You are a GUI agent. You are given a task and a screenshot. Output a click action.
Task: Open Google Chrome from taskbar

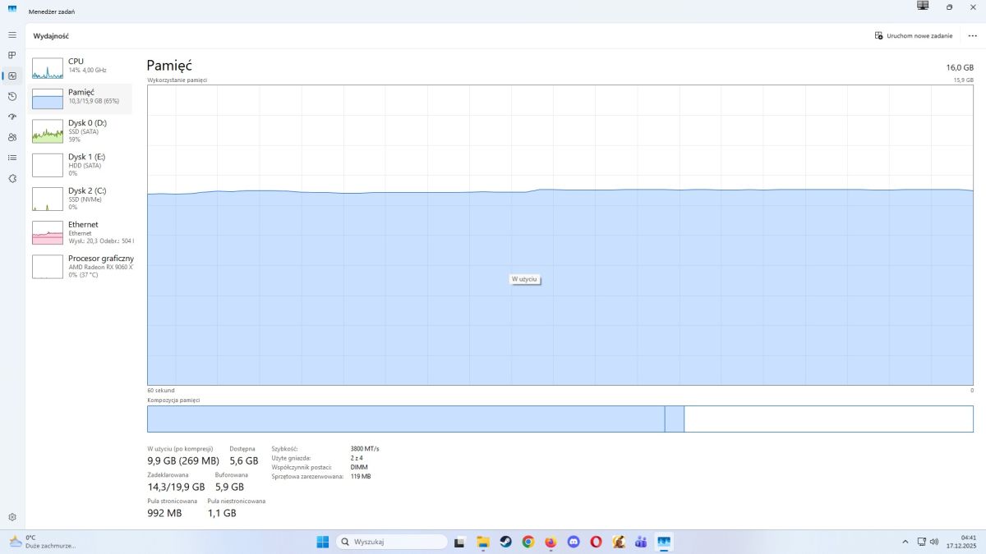528,542
